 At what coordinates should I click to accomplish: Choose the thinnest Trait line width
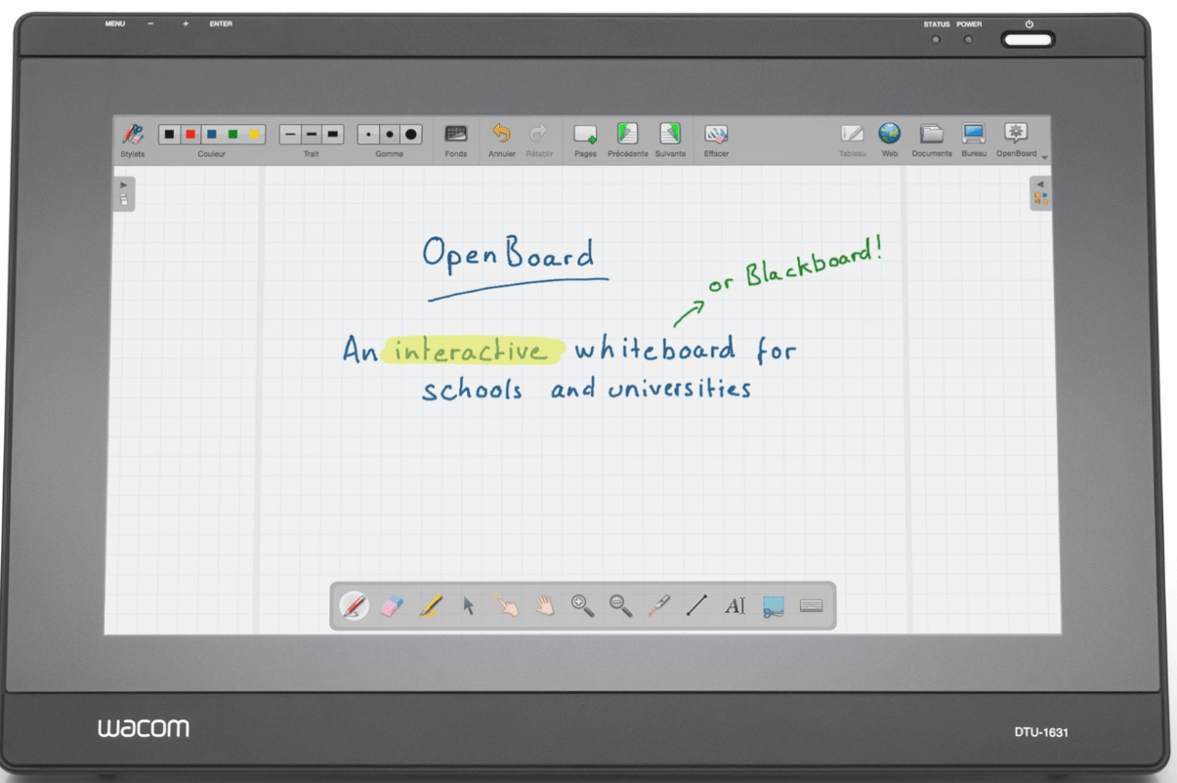tap(290, 135)
